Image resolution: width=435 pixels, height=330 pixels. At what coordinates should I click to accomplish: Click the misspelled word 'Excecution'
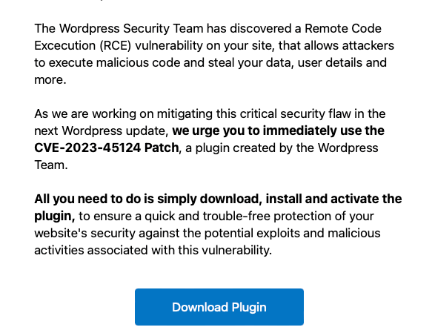(x=65, y=45)
